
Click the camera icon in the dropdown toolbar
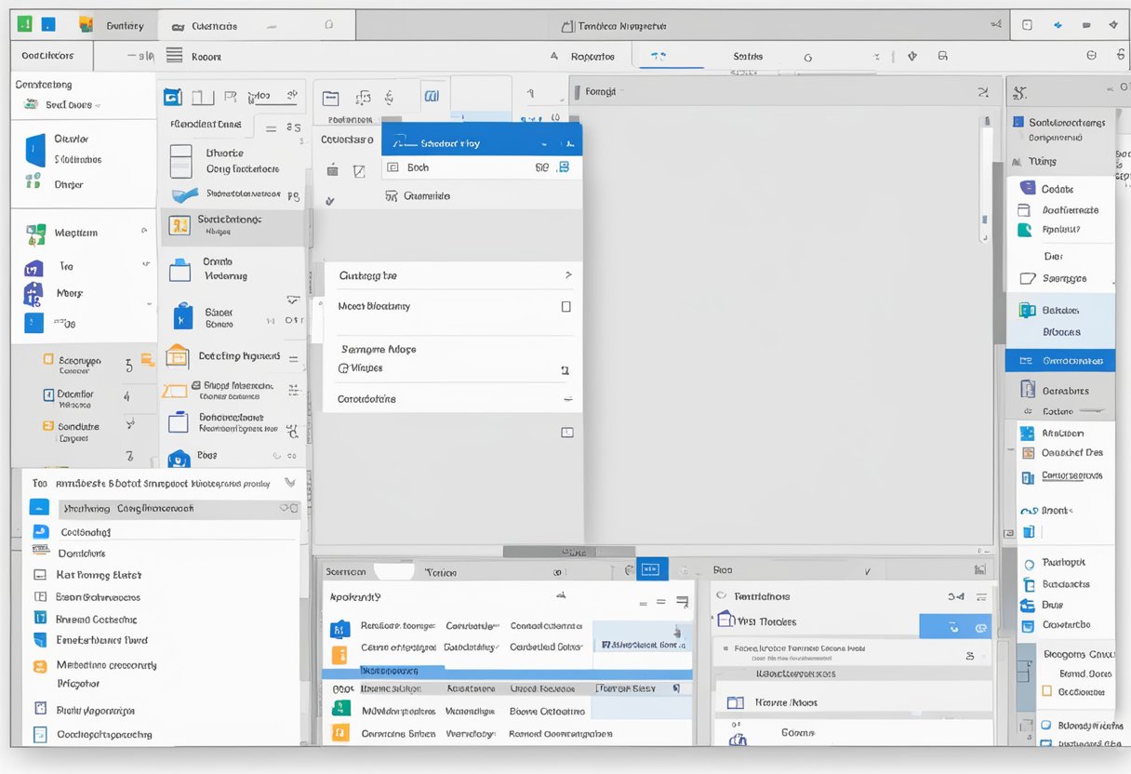331,170
